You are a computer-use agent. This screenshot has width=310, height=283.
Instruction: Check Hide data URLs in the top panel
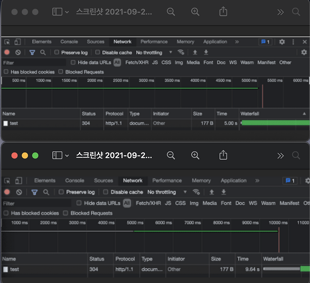tap(73, 62)
